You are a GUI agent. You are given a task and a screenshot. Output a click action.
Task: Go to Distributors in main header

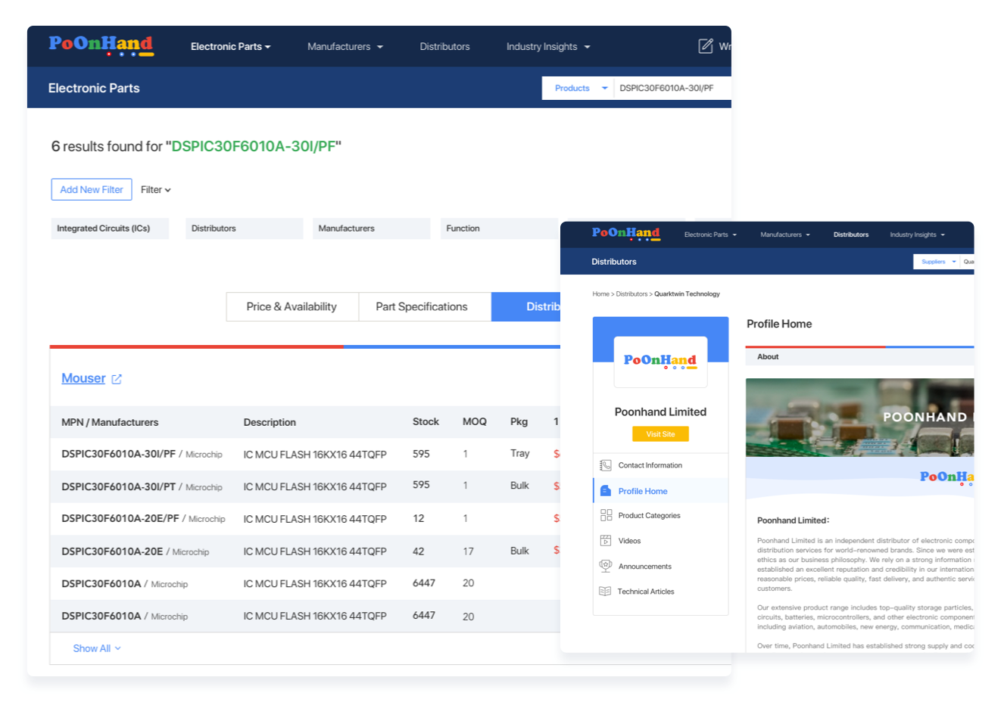point(444,47)
